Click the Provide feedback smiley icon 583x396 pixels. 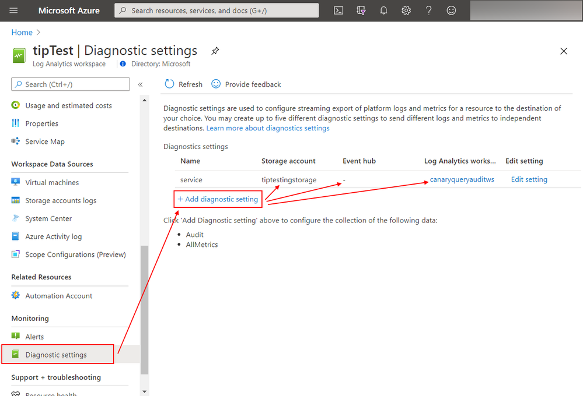[x=216, y=84]
